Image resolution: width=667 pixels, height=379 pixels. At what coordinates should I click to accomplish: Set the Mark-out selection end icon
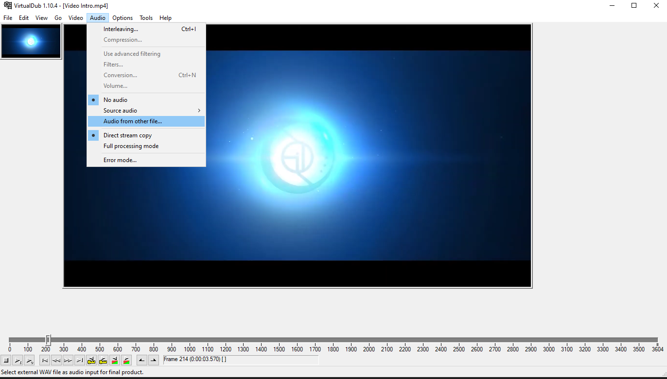(154, 360)
